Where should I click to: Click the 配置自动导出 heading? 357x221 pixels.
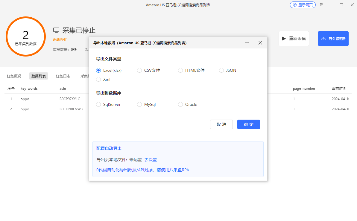click(109, 148)
